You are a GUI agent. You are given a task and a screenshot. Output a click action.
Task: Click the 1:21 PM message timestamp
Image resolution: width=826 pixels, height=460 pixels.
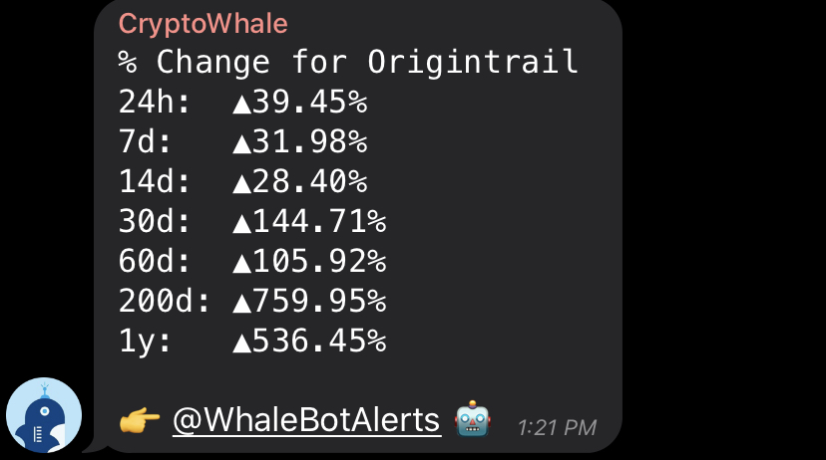(x=557, y=428)
